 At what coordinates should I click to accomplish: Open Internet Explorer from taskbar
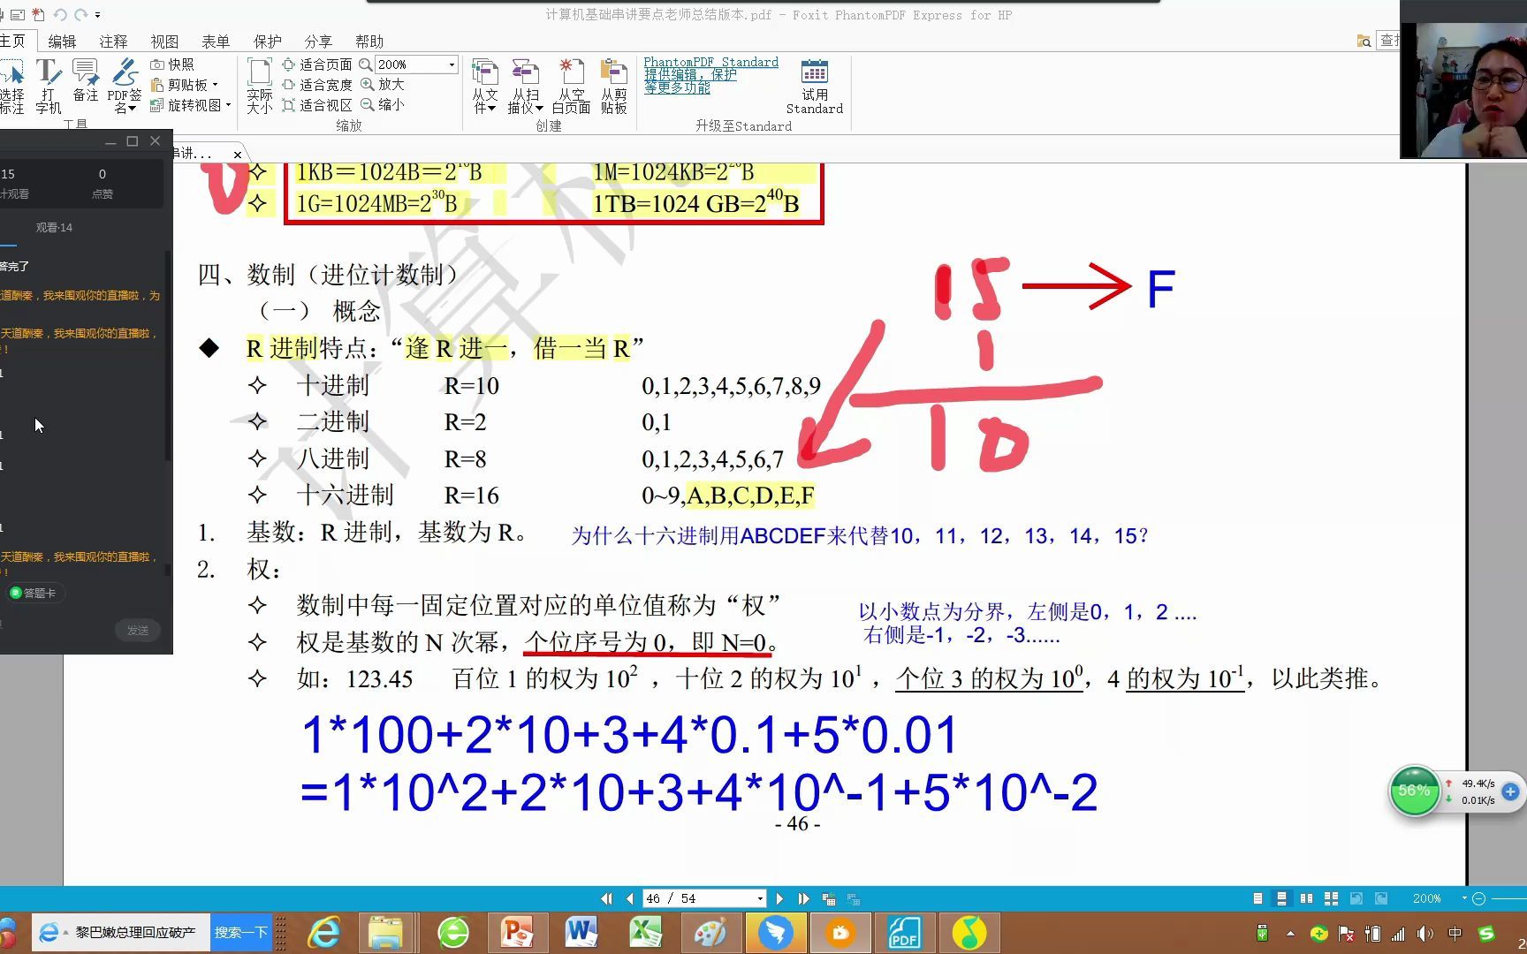pos(324,933)
